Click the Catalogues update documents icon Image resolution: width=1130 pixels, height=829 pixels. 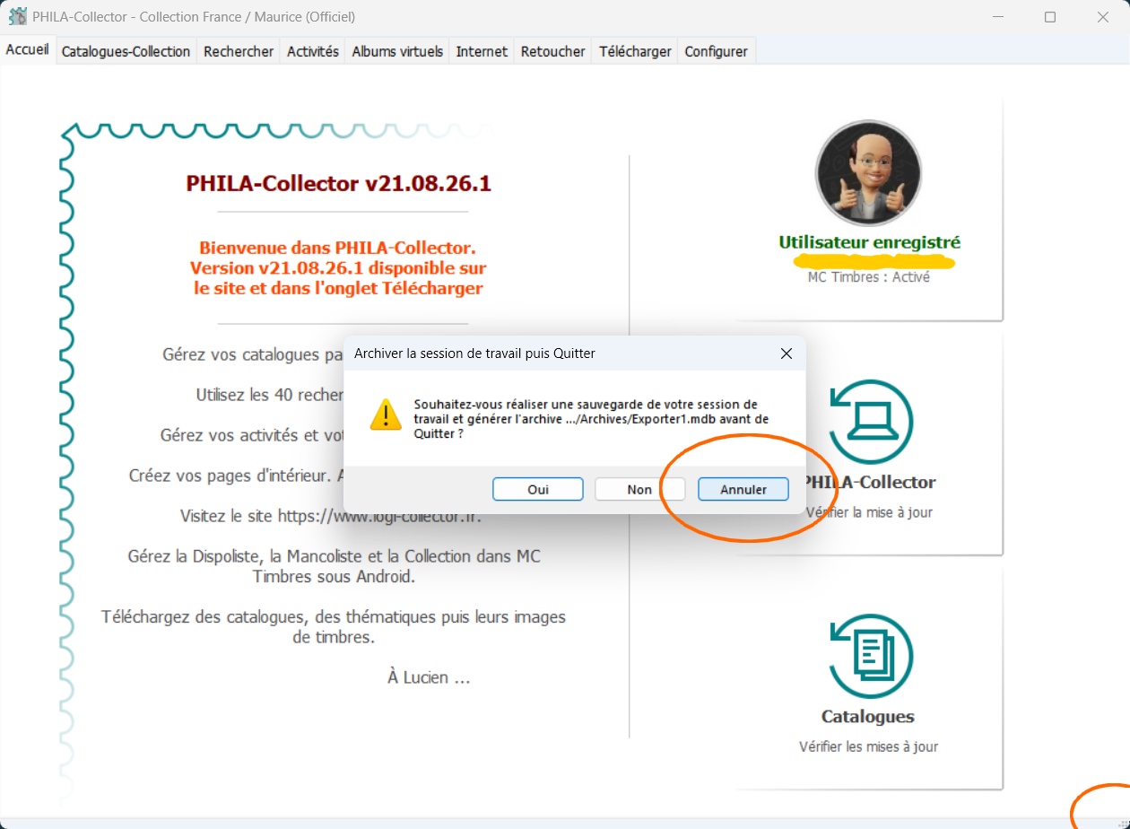[x=871, y=656]
